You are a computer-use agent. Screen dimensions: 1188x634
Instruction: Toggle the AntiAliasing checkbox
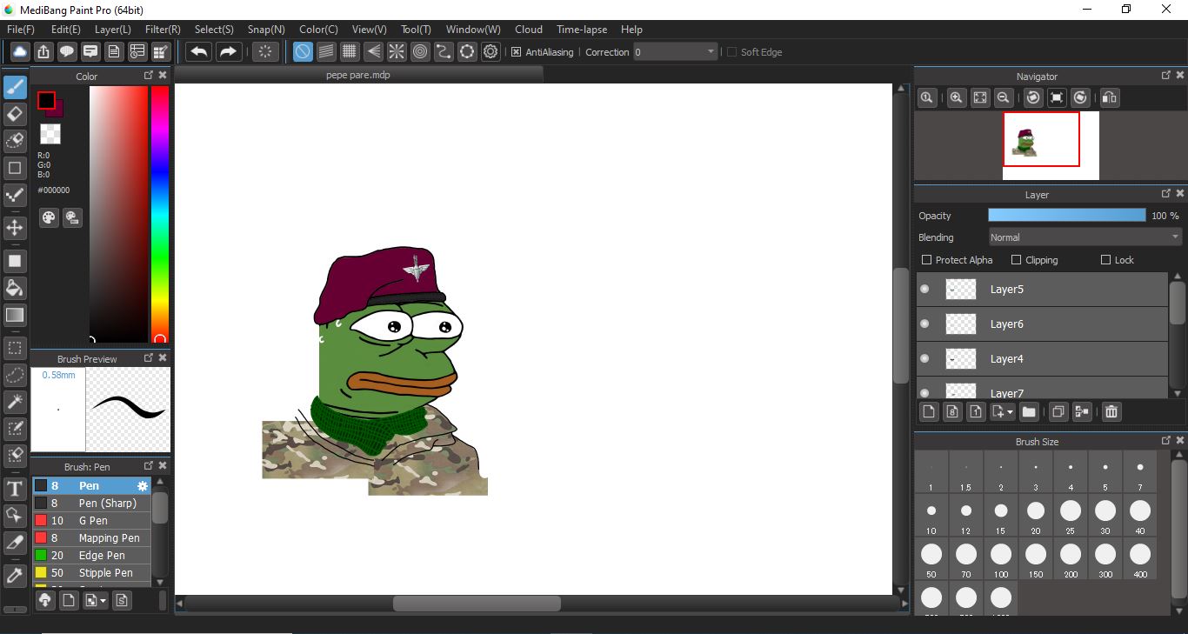516,52
